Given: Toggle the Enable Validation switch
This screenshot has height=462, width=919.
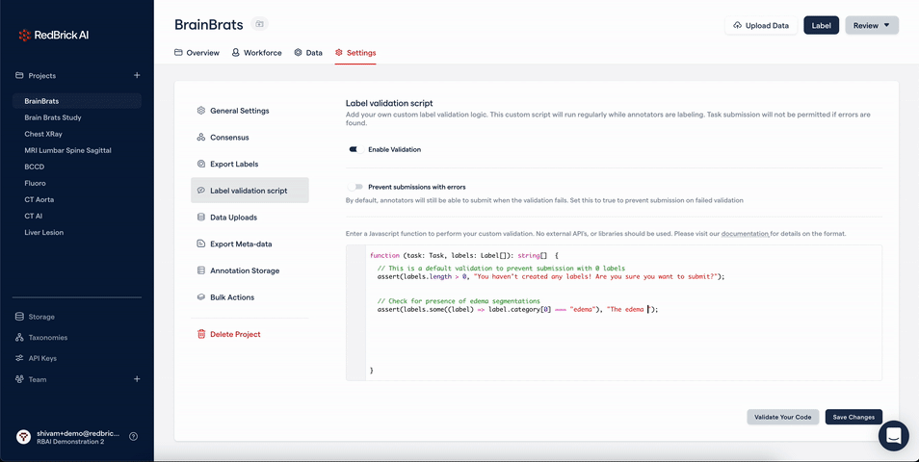Looking at the screenshot, I should pos(355,149).
